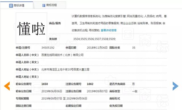Click the 申请日期 label

(x=71, y=48)
